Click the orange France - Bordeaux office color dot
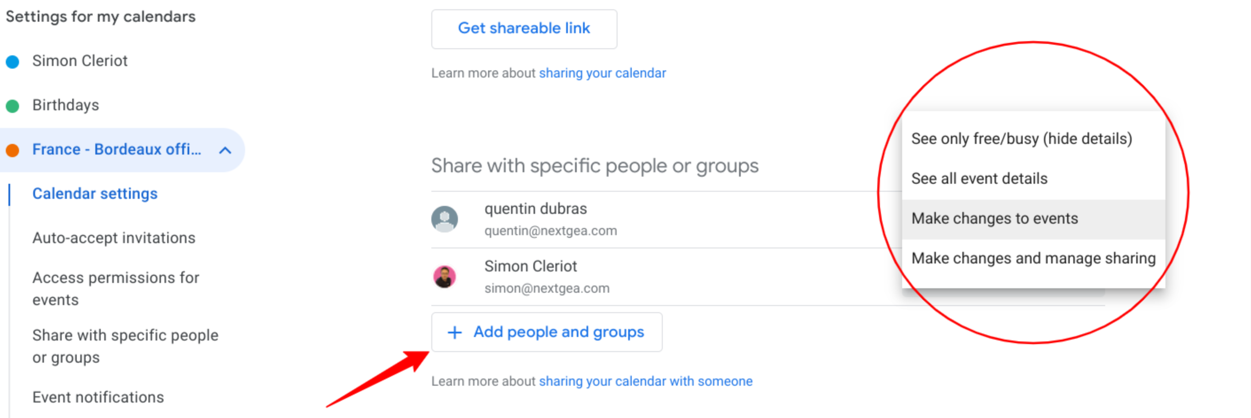This screenshot has height=418, width=1251. click(x=12, y=150)
